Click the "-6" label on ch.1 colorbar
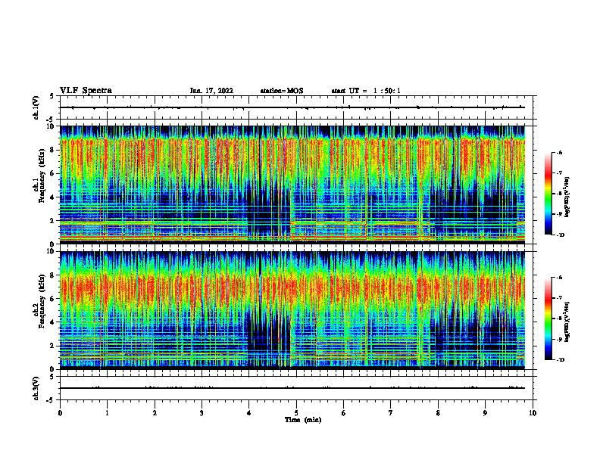 [x=559, y=152]
